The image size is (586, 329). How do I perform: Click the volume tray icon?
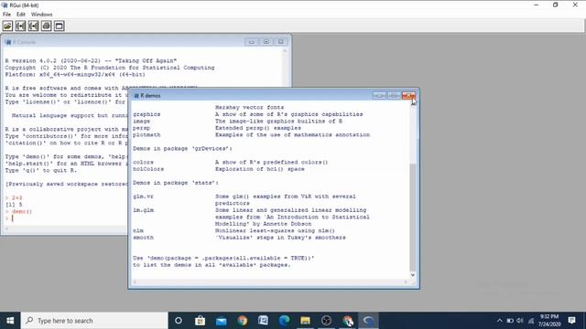(x=520, y=321)
